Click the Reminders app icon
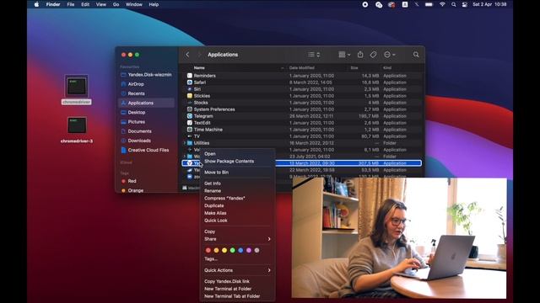 click(189, 76)
